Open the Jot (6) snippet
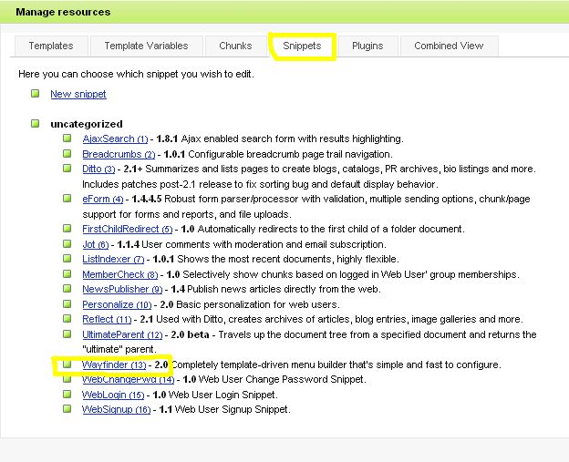This screenshot has width=569, height=462. [96, 244]
